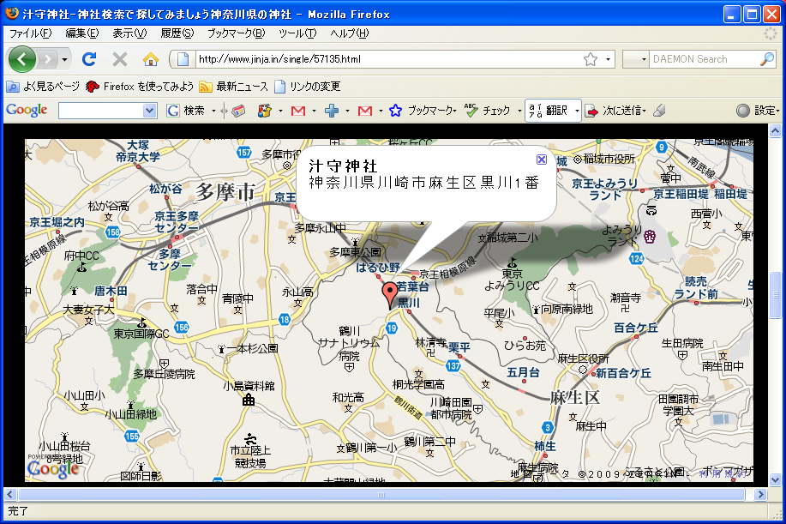
Task: Open the Google toolbar ブックマーク star button
Action: tap(422, 111)
